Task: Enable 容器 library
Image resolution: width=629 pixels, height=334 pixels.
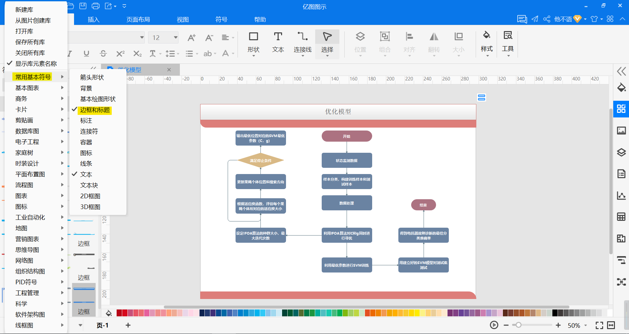Action: pos(86,142)
